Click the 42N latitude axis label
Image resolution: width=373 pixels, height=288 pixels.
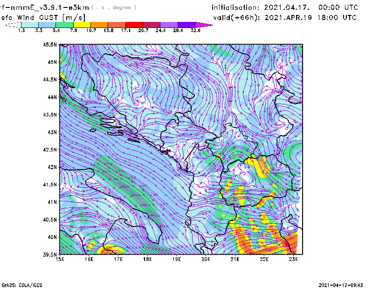point(51,167)
